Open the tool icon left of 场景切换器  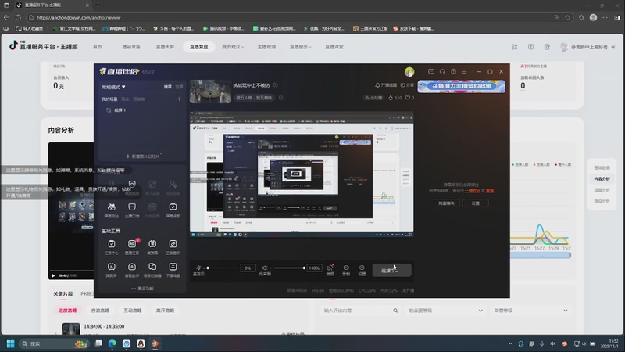[x=132, y=267]
